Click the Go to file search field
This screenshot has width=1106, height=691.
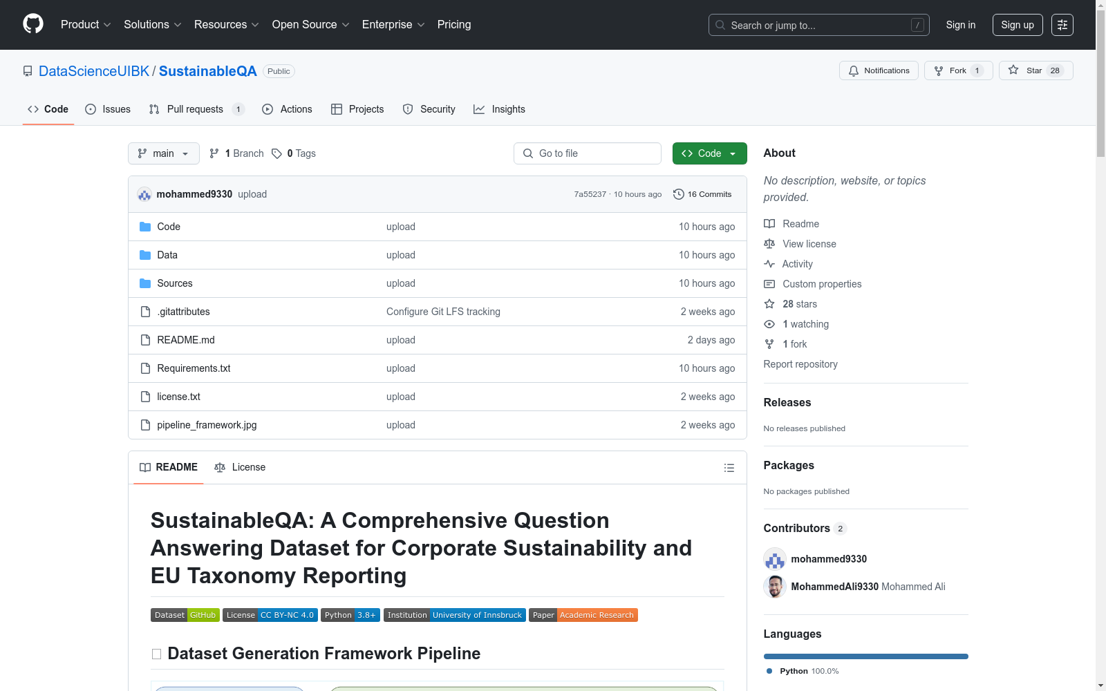tap(588, 153)
